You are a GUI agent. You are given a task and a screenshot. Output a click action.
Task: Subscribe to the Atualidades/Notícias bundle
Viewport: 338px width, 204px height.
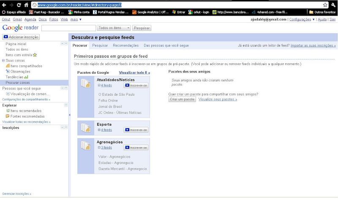tap(136, 85)
